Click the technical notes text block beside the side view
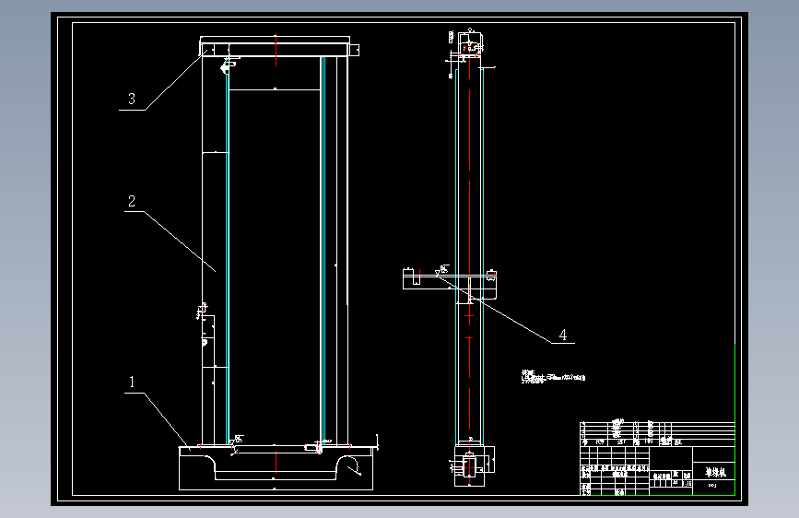Image resolution: width=799 pixels, height=518 pixels. [x=553, y=377]
